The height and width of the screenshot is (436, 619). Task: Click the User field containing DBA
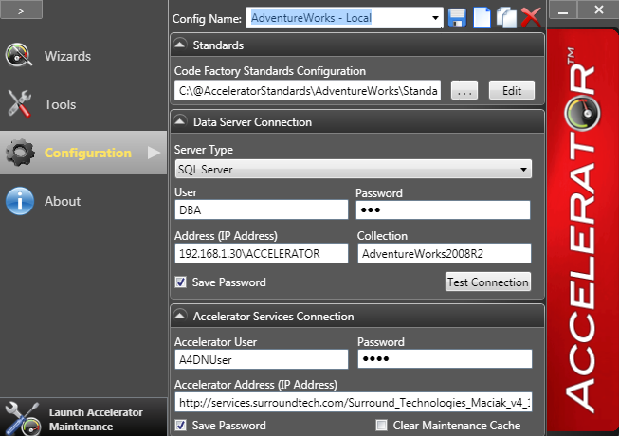[262, 209]
